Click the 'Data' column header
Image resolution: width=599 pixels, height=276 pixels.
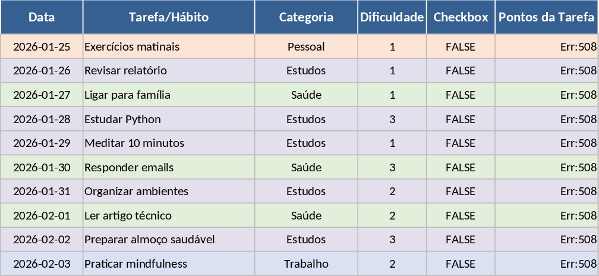tap(42, 17)
